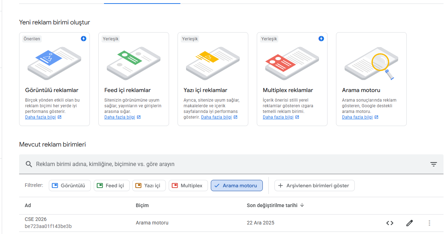Image resolution: width=446 pixels, height=234 pixels.
Task: Click the get code icon for CSE 2026
Action: coord(390,223)
